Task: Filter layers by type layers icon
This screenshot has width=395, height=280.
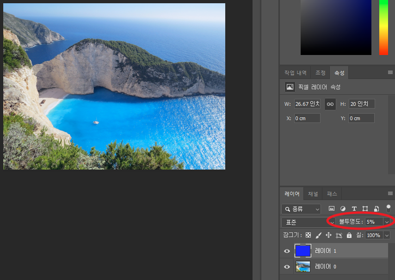Action: tap(354, 208)
